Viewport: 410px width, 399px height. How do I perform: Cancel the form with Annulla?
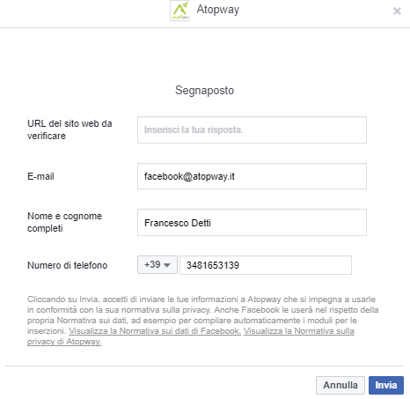tap(340, 385)
